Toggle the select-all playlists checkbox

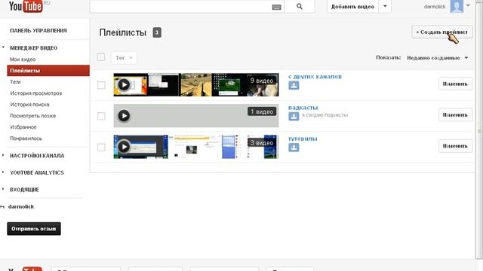(x=100, y=57)
